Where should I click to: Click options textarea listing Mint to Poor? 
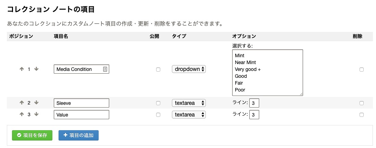pyautogui.click(x=267, y=73)
